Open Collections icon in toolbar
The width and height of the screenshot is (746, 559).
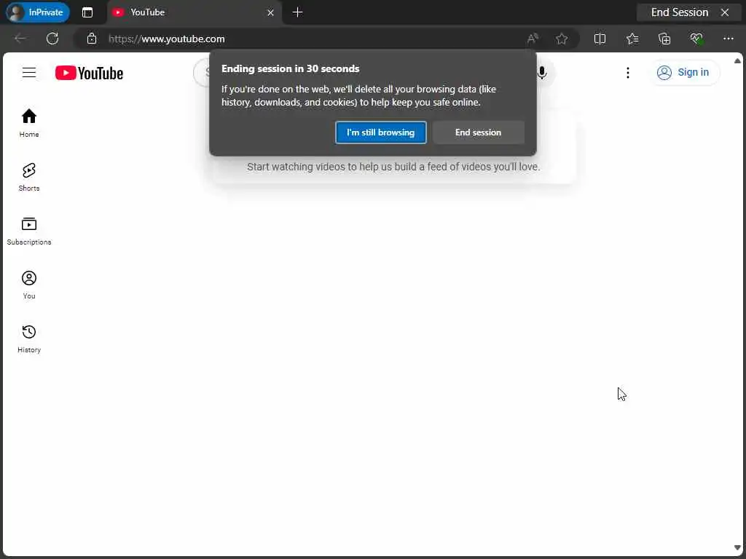(x=664, y=39)
